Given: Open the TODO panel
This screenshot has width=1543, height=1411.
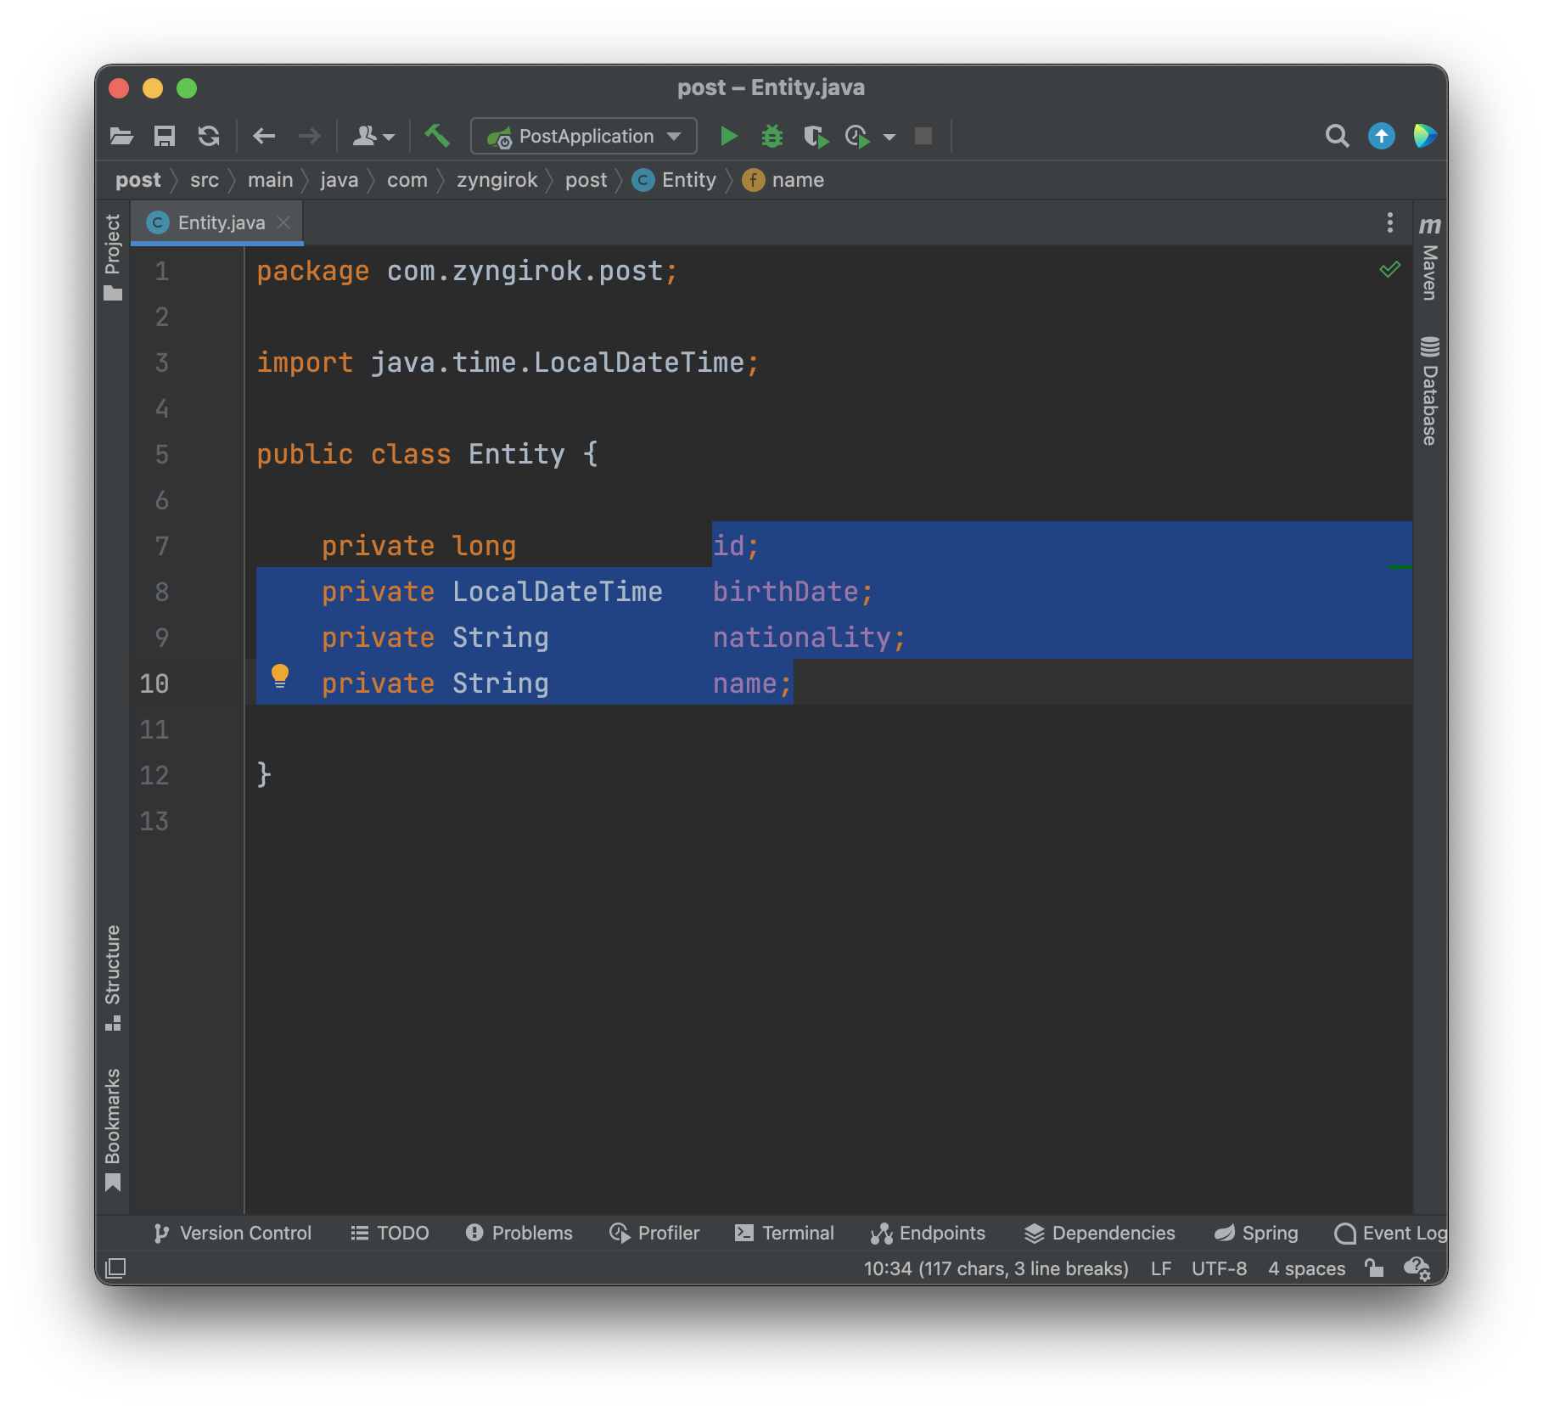Looking at the screenshot, I should [390, 1233].
